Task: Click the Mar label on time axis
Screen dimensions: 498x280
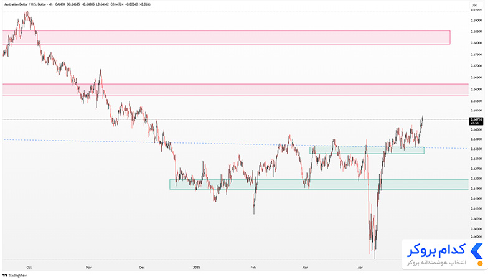Action: click(305, 268)
